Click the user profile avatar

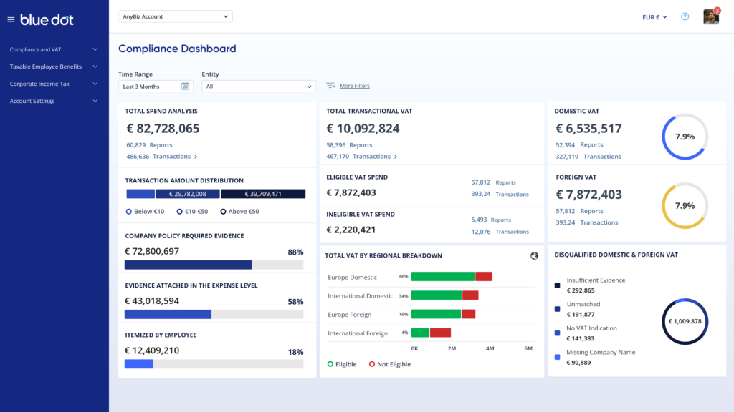710,16
